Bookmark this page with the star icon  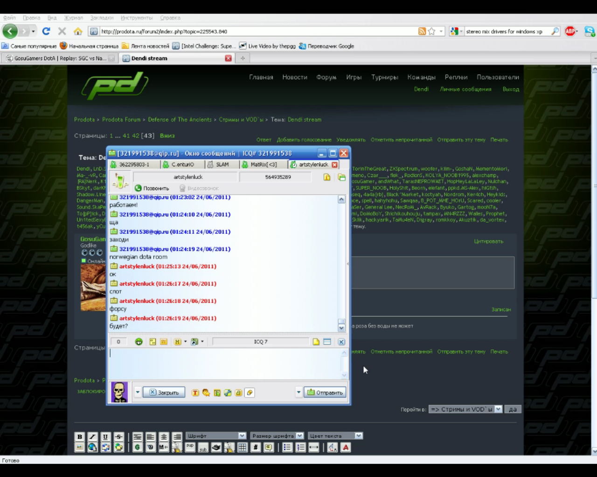click(432, 31)
